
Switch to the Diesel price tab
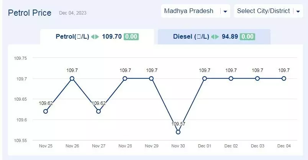click(x=214, y=37)
